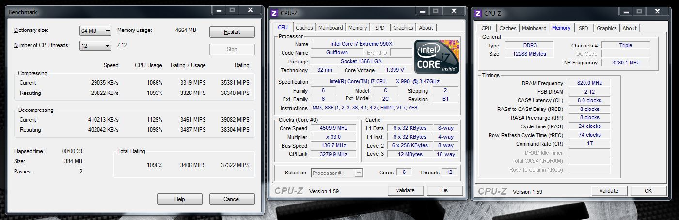The height and width of the screenshot is (220, 679).
Task: Click OK in the Memory tab window
Action: pyautogui.click(x=648, y=191)
